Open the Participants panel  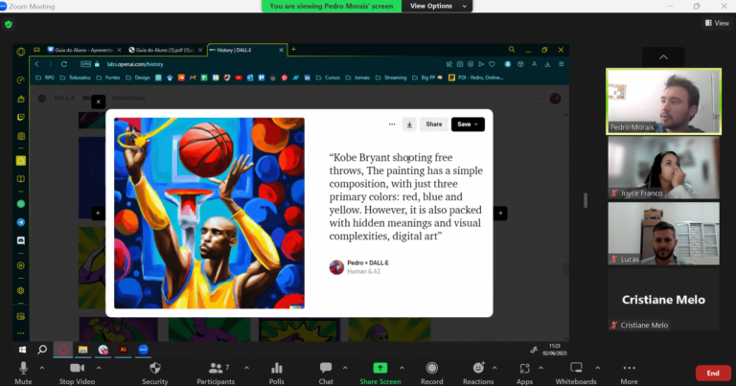click(x=216, y=374)
